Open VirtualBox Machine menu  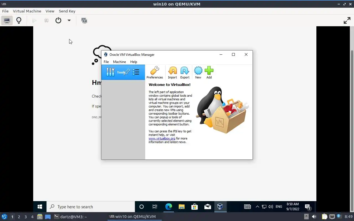click(119, 62)
